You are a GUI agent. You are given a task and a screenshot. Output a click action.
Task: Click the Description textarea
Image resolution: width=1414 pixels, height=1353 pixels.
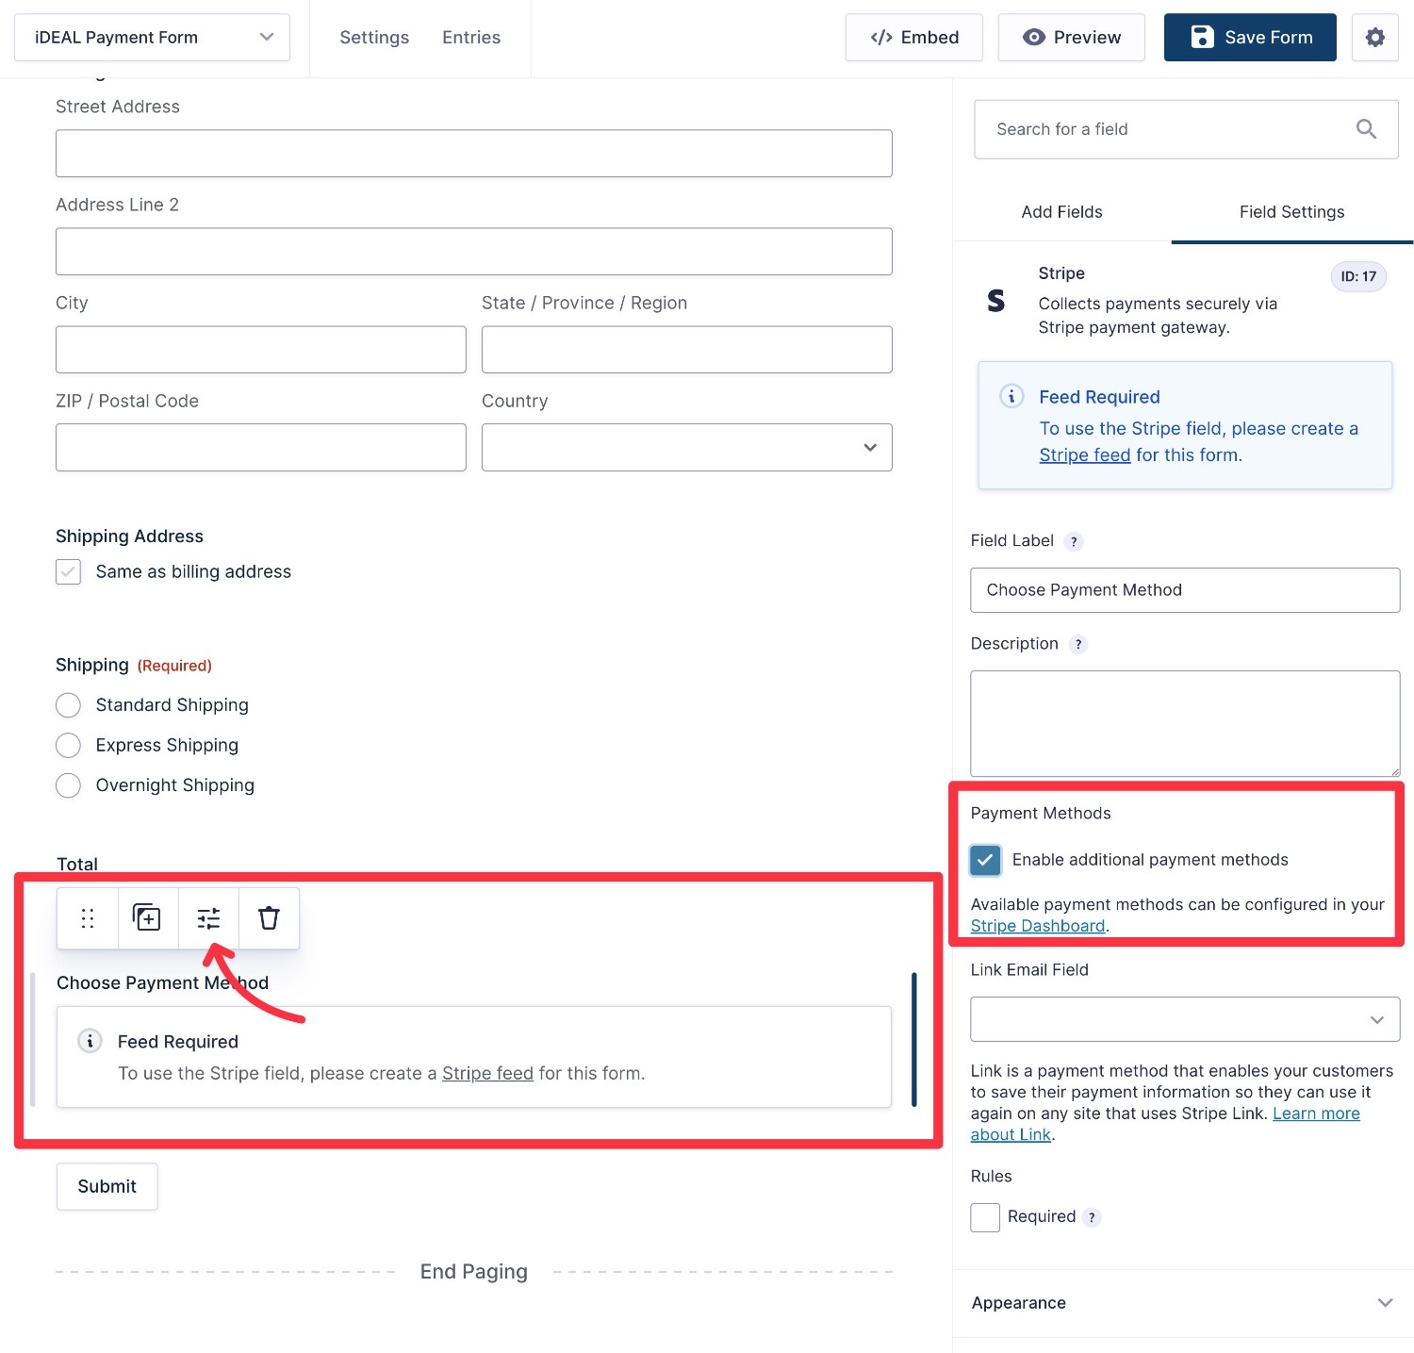[x=1185, y=724]
